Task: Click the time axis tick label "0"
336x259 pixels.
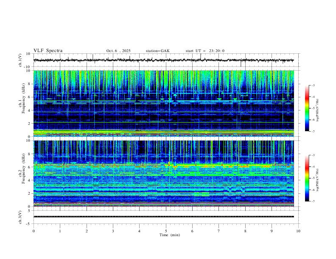Action: pos(34,231)
